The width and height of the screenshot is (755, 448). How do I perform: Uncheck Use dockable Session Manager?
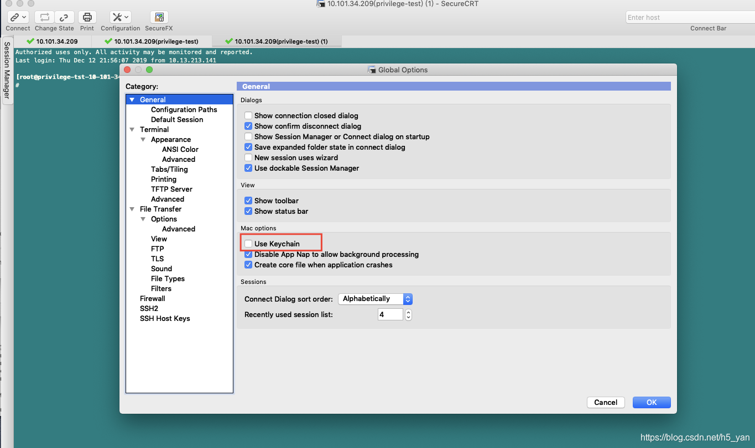[248, 168]
